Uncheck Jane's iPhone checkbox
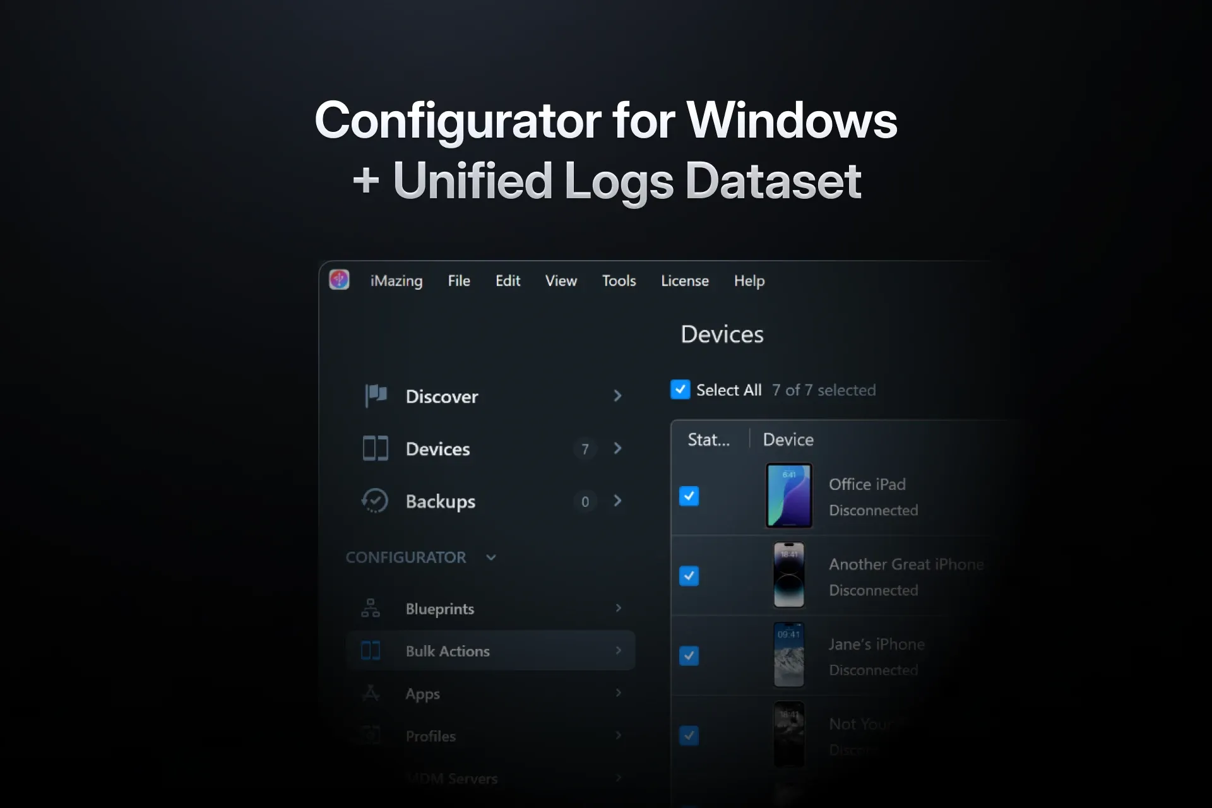The height and width of the screenshot is (808, 1212). [x=689, y=656]
